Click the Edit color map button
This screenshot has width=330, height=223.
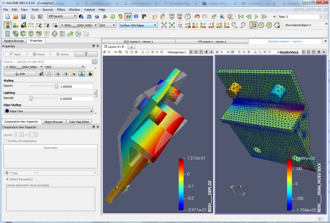click(20, 74)
